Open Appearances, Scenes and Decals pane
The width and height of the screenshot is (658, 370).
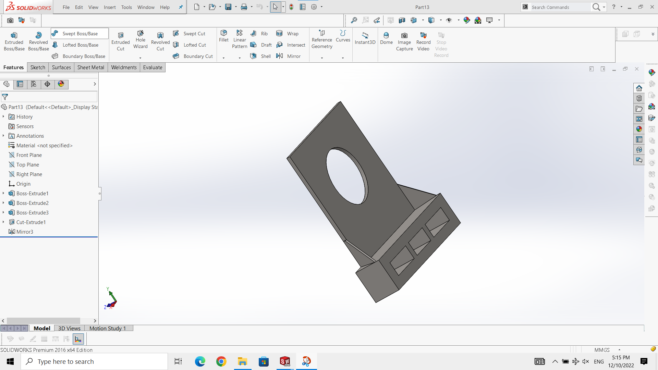(x=639, y=129)
